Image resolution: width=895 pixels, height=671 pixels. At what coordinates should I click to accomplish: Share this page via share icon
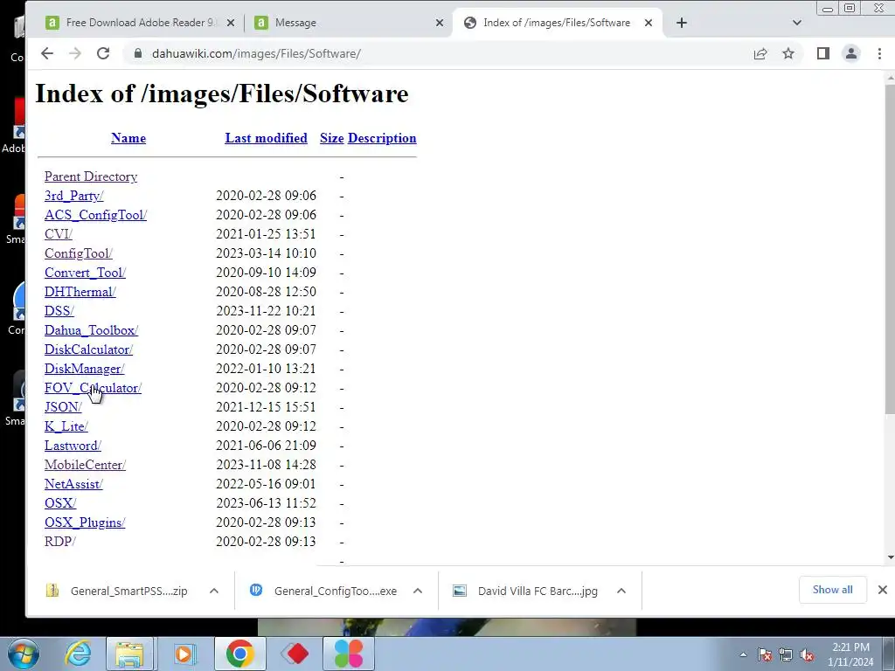(760, 53)
